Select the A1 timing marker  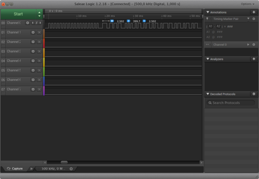211,26
